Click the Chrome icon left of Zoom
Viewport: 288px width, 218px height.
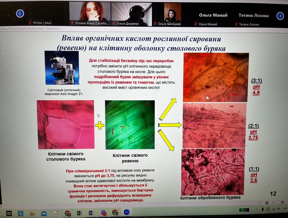(x=115, y=213)
